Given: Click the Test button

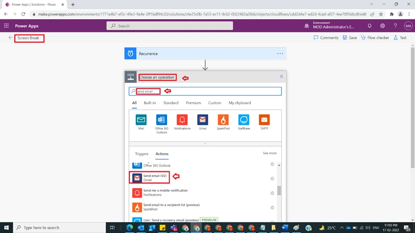Looking at the screenshot, I should (x=400, y=38).
